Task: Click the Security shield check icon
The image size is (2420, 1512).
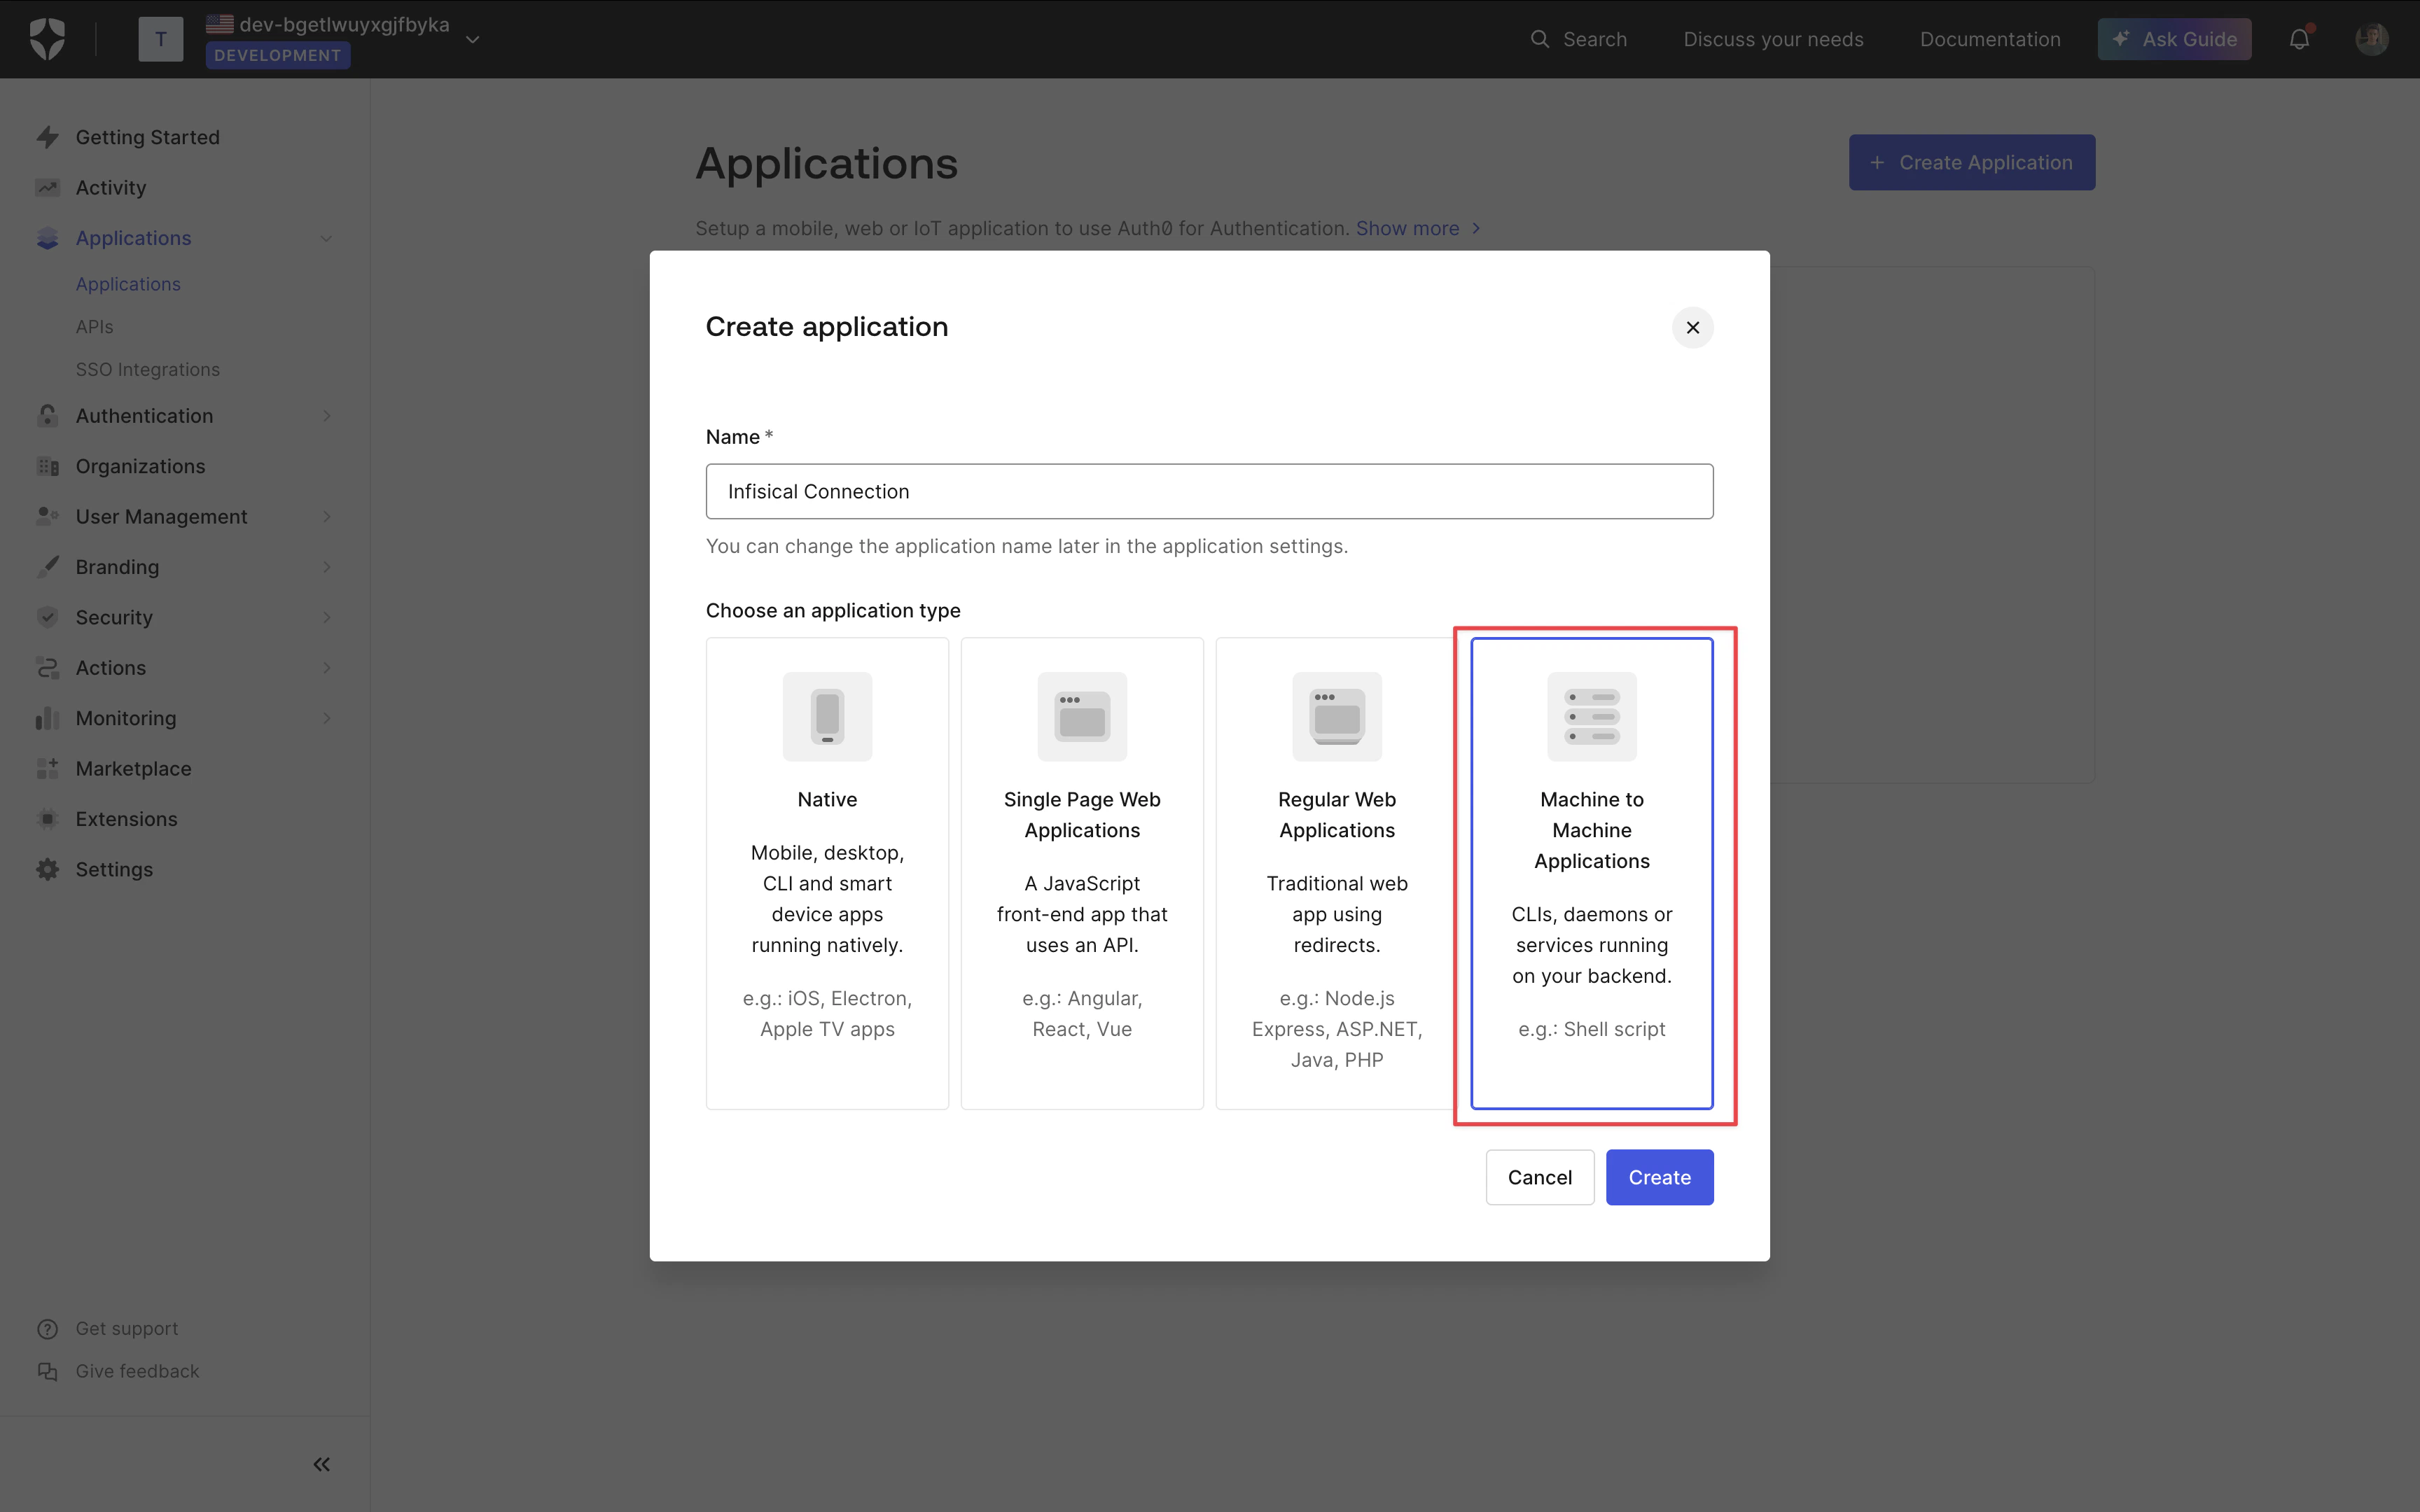Action: coord(47,617)
